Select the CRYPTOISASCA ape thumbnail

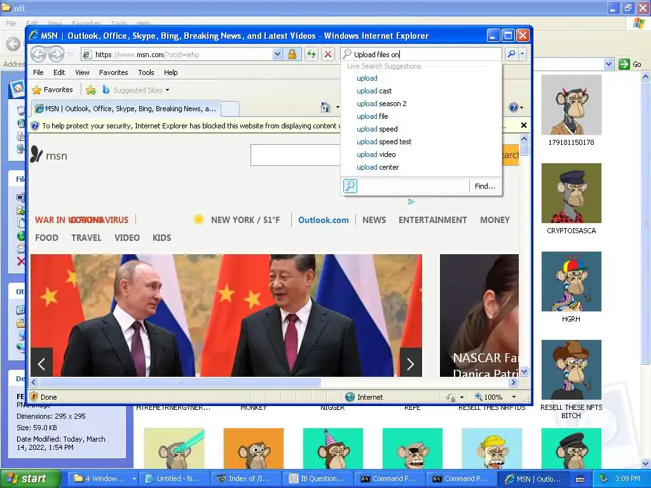572,193
